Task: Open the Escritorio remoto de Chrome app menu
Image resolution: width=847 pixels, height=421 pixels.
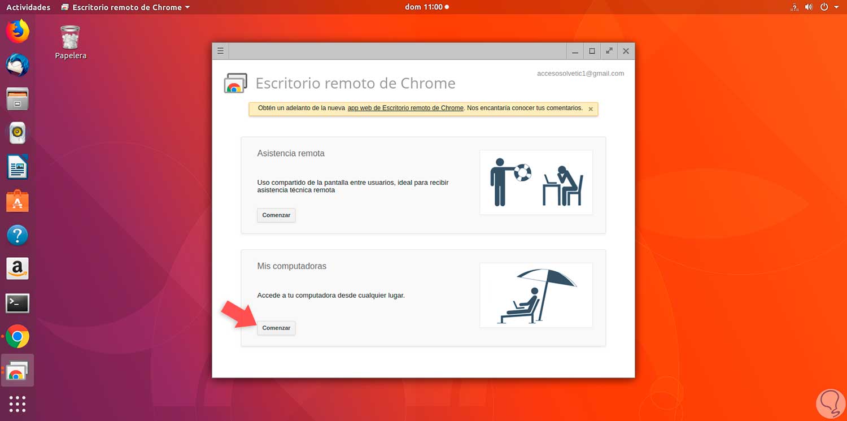Action: pyautogui.click(x=125, y=7)
